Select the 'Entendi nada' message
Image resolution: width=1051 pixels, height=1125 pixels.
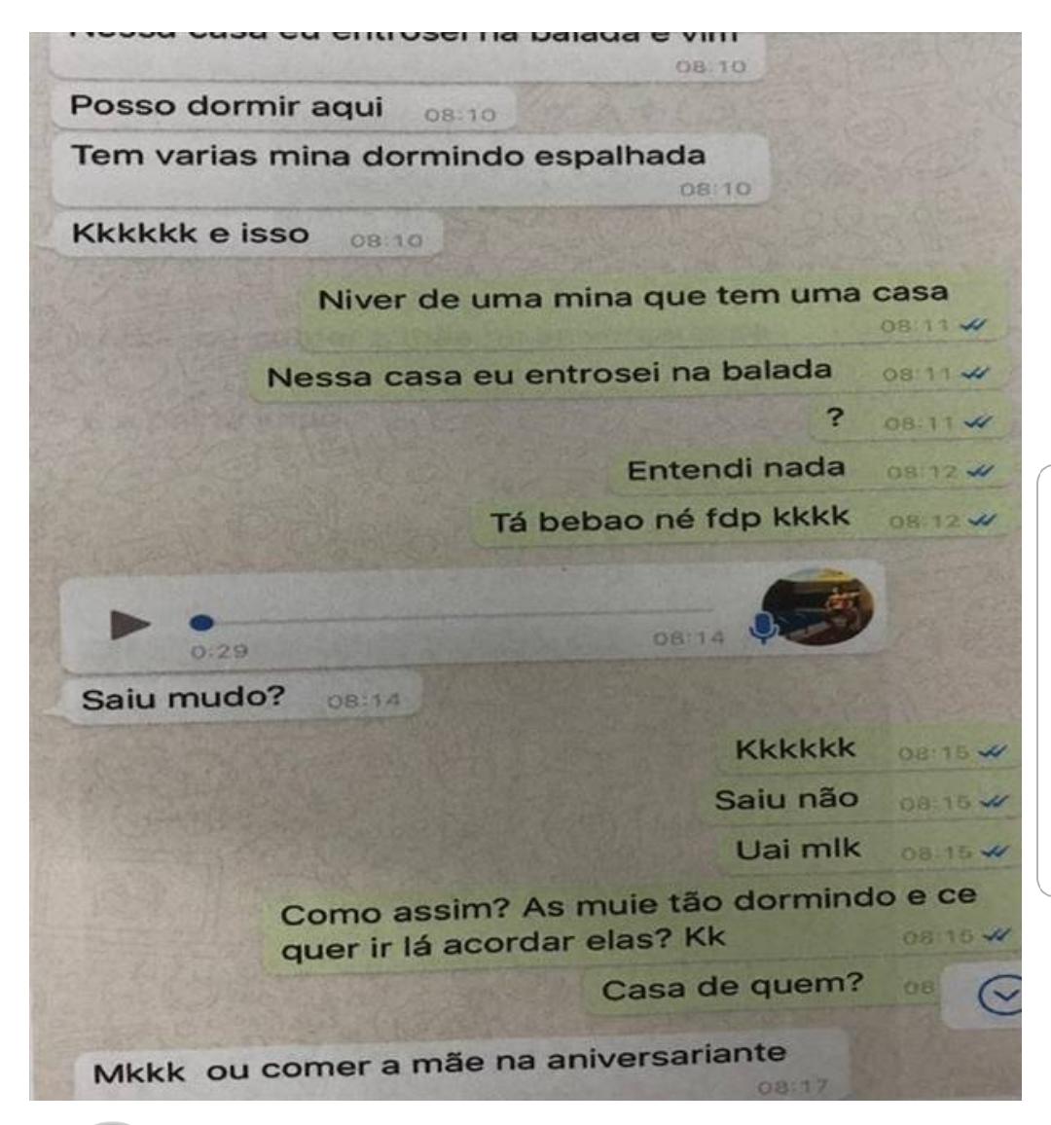(x=811, y=471)
